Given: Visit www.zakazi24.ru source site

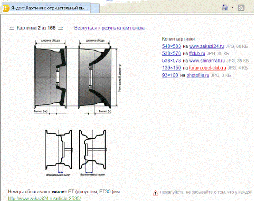Looking at the screenshot, I should click(x=206, y=46).
